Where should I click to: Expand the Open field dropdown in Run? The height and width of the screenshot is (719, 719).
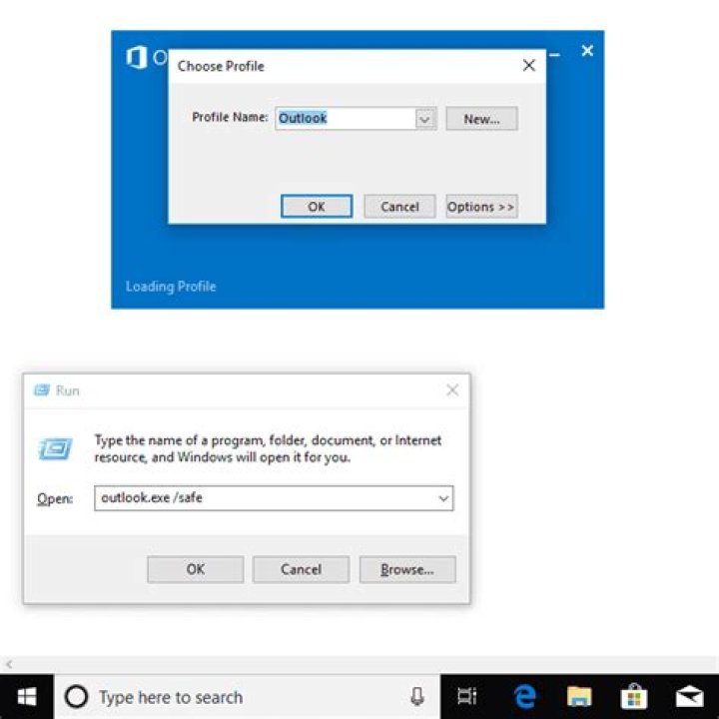[442, 497]
